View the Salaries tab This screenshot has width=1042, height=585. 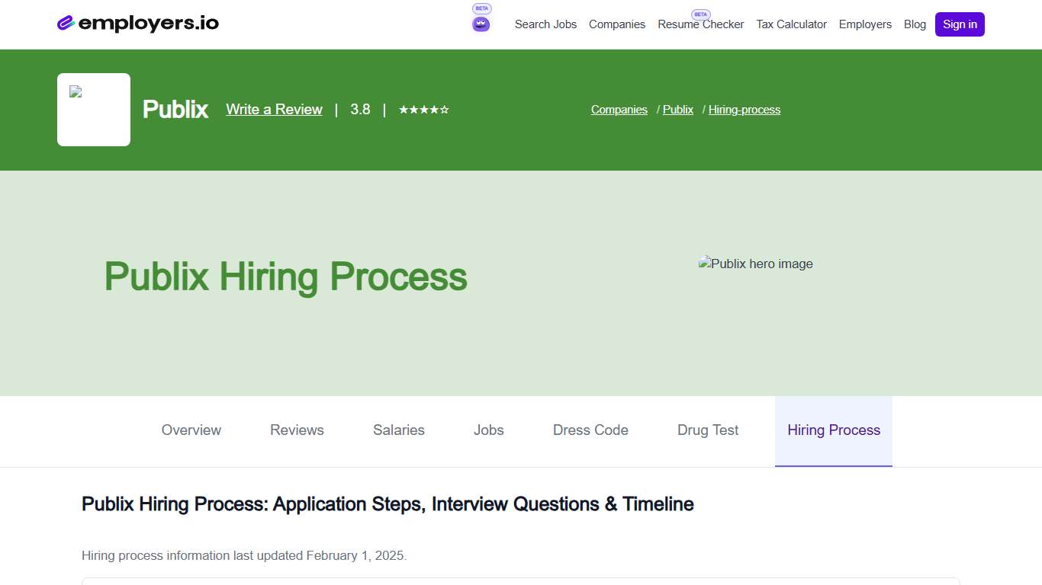398,430
